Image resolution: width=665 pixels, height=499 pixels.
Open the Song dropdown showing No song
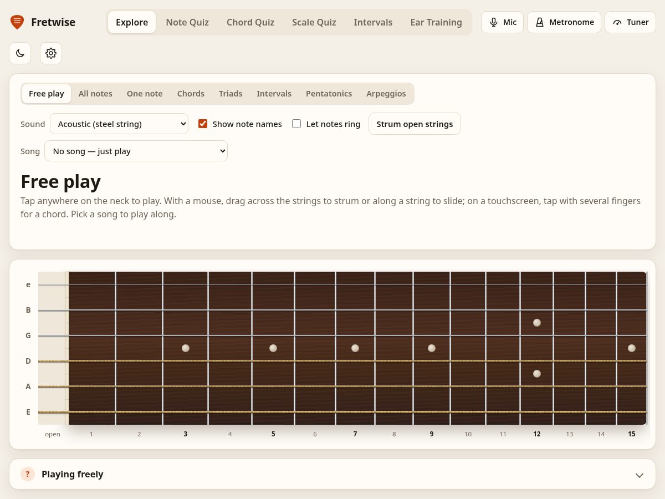136,151
